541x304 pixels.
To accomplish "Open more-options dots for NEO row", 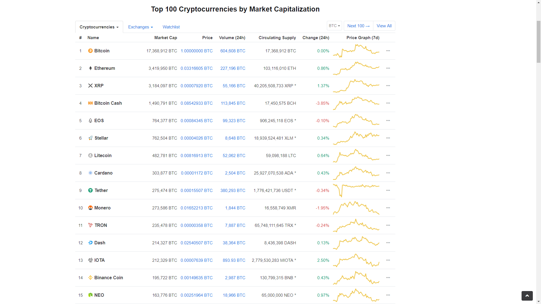I will (x=388, y=295).
